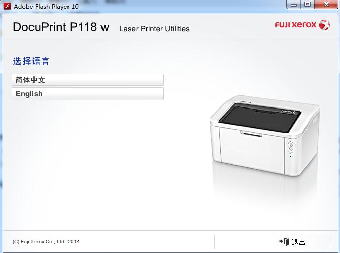
Task: Click the DocuPrint P118 w title
Action: 61,27
